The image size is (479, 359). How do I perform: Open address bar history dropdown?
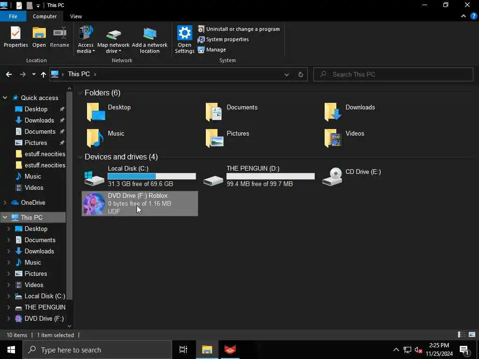[287, 74]
